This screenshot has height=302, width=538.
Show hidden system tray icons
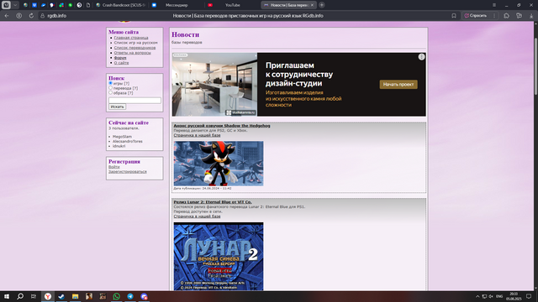tap(477, 296)
